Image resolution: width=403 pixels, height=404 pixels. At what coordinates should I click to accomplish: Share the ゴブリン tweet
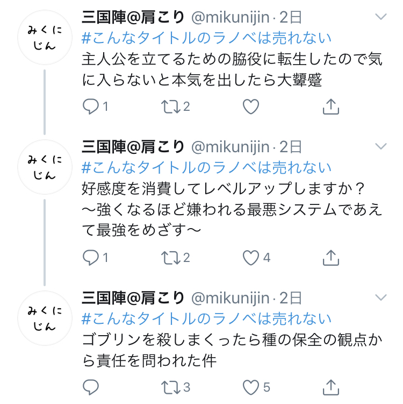pos(331,387)
